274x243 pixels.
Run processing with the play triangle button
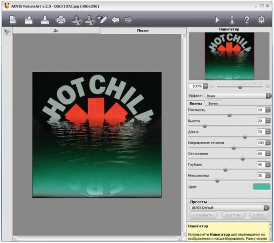tap(217, 20)
